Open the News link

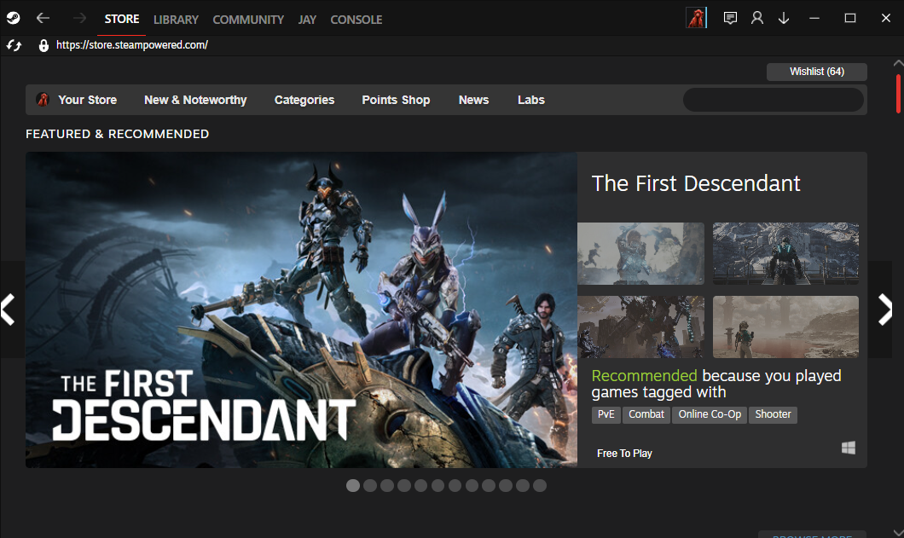click(x=474, y=100)
